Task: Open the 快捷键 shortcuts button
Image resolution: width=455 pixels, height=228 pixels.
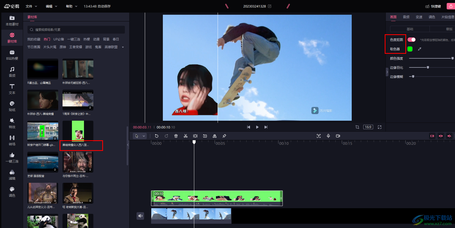Action: coord(433,6)
